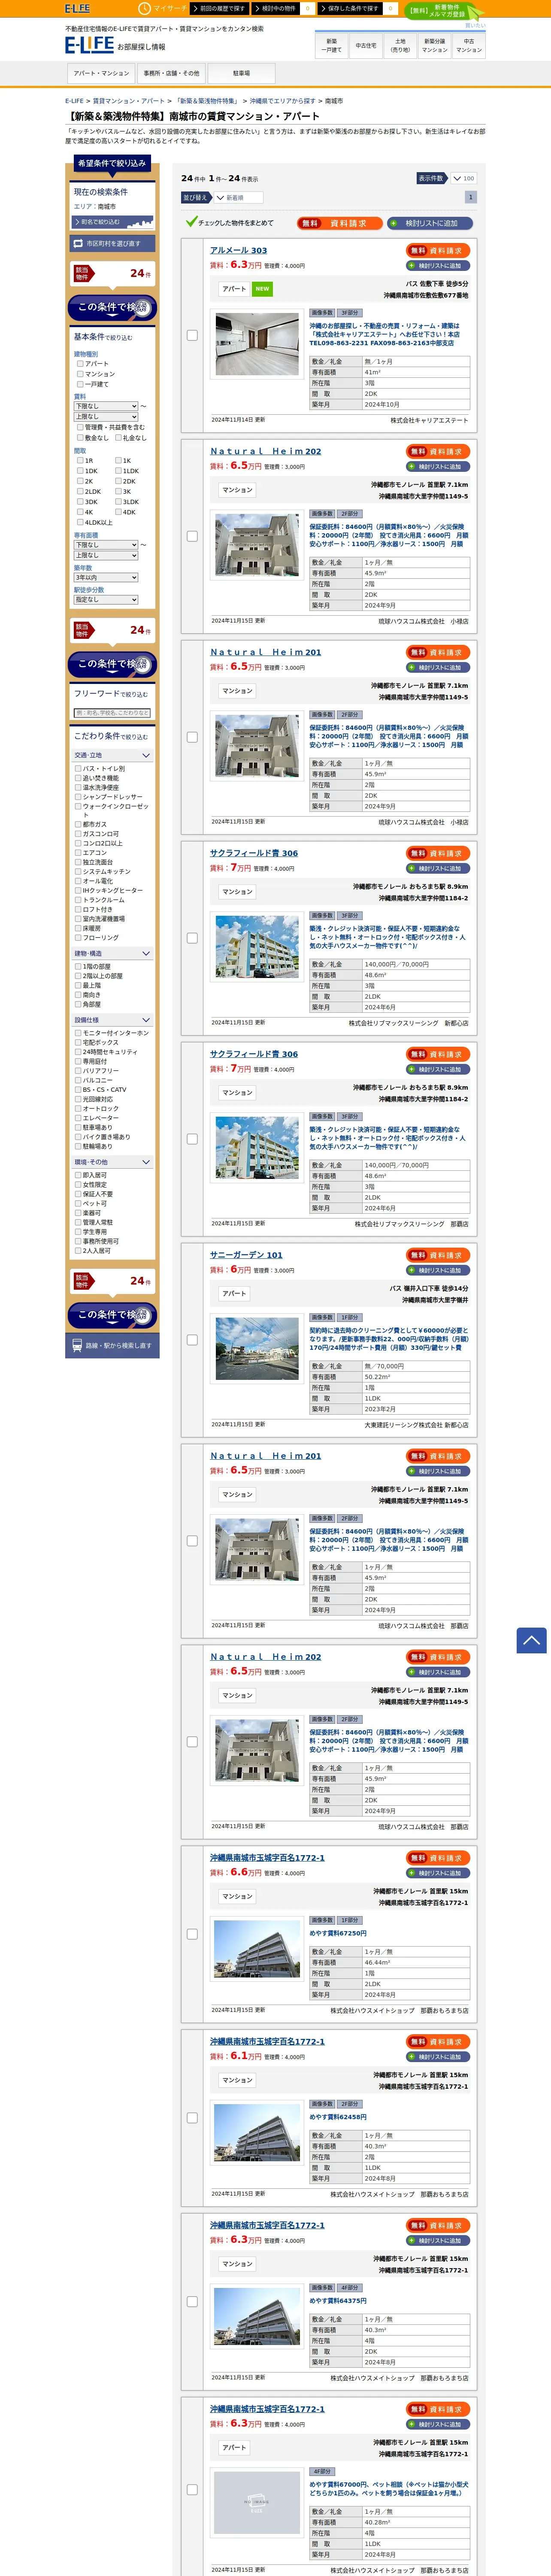Open 新築一戸建て in top navigation
The image size is (551, 2576).
click(331, 46)
